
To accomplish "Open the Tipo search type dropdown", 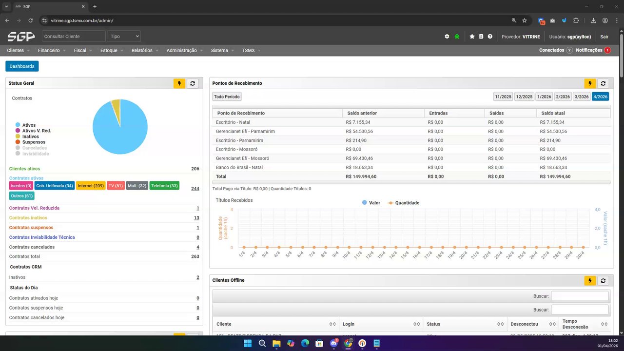I will point(124,37).
